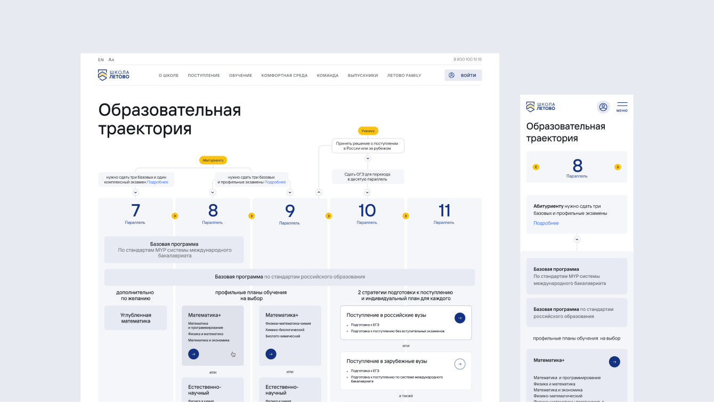Select parallel 10 column header

click(x=367, y=213)
